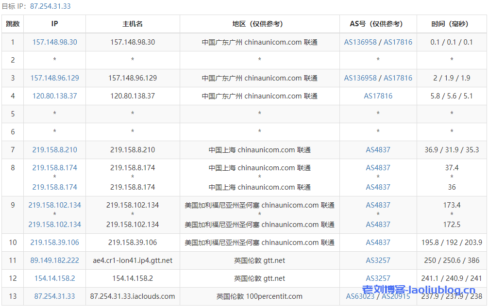
Task: Open IP link 89.149.182.222
Action: (x=54, y=260)
